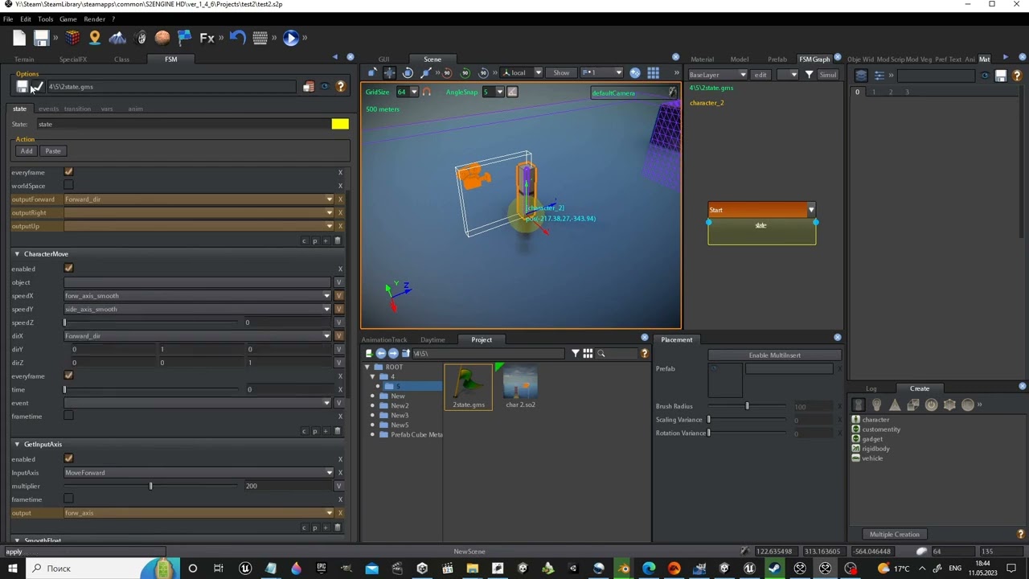Viewport: 1029px width, 579px height.
Task: Click the yellow state color swatch
Action: [x=340, y=124]
